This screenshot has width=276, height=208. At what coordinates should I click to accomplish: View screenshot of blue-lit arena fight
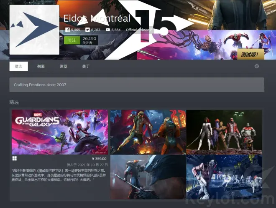point(224,177)
